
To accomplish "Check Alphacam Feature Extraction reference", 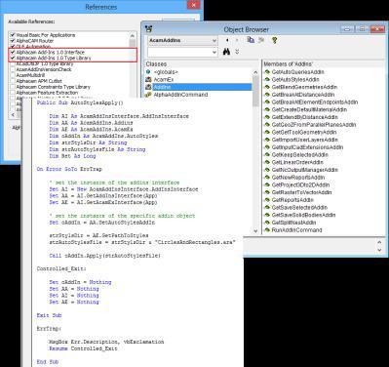I will 13,93.
